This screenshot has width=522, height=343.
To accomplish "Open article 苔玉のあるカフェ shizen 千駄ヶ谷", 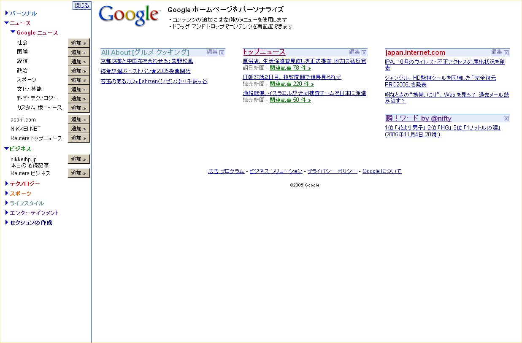I will [154, 81].
